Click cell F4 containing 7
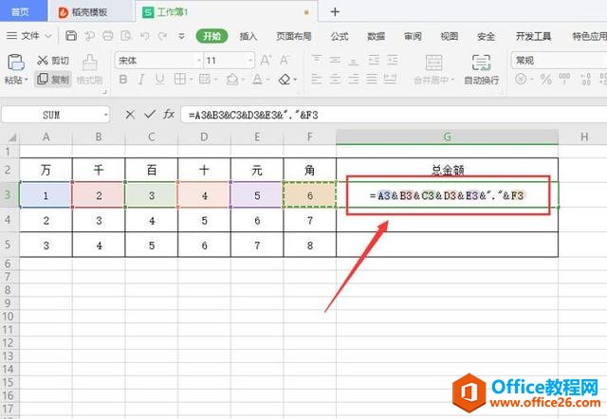This screenshot has height=419, width=607. pyautogui.click(x=310, y=220)
